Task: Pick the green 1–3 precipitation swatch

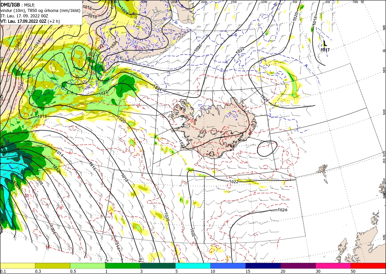Action: point(123,265)
